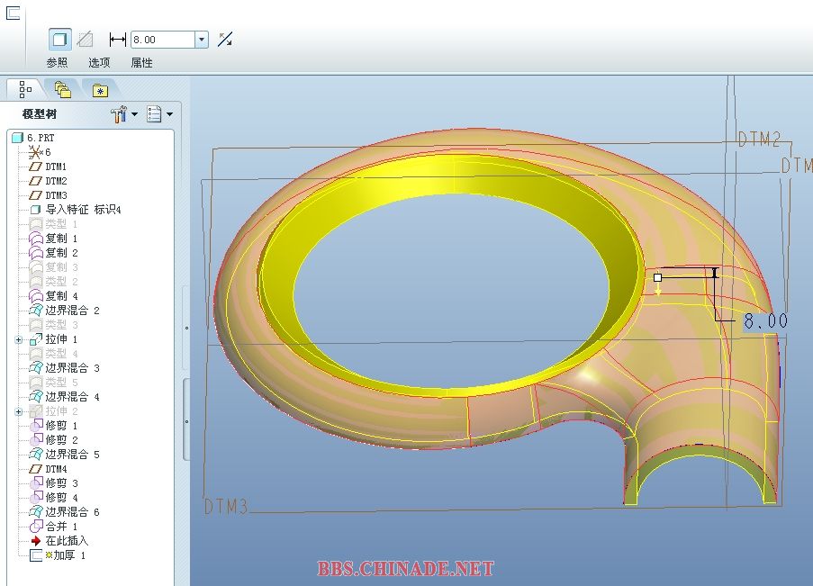
Task: Expand the 拉伸 1 tree node
Action: tap(19, 339)
